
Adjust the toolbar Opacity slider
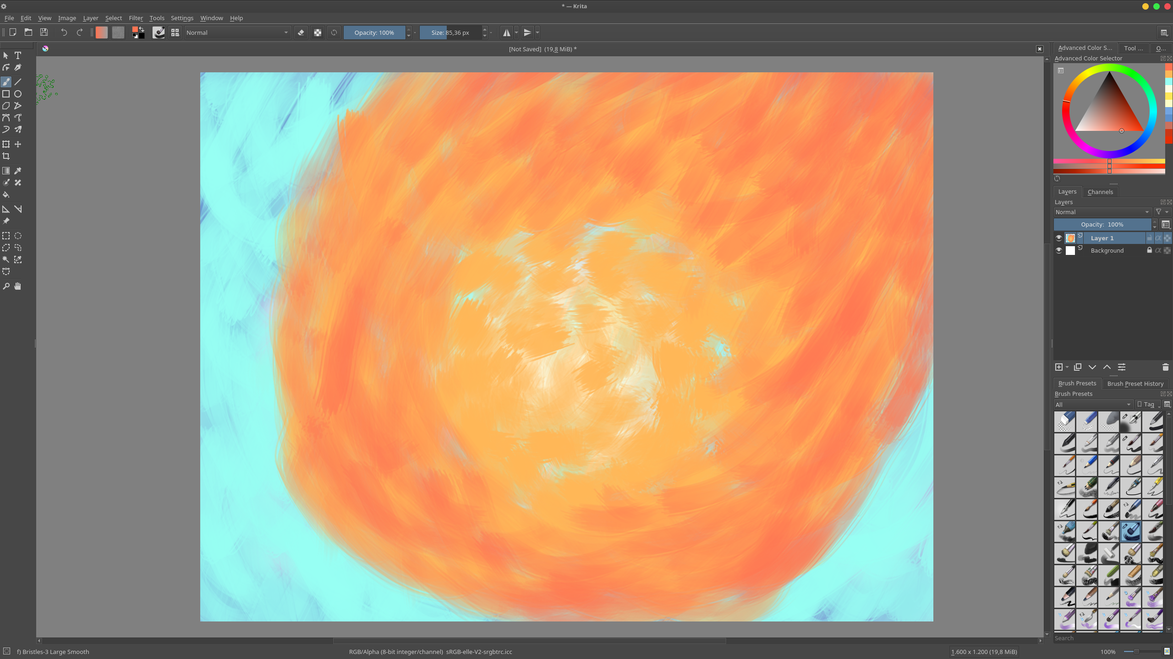(x=374, y=32)
